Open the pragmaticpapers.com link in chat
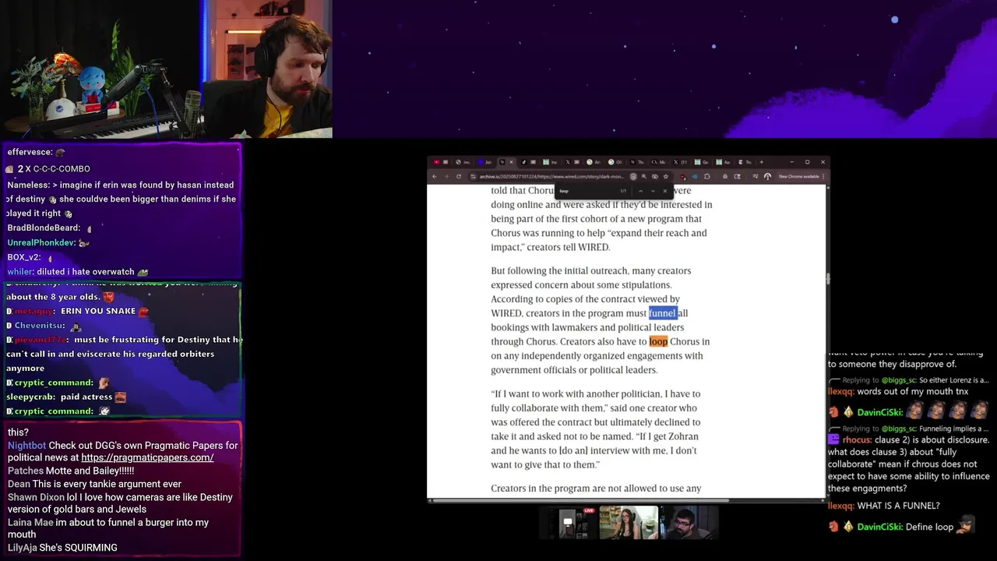997x561 pixels. coord(147,457)
